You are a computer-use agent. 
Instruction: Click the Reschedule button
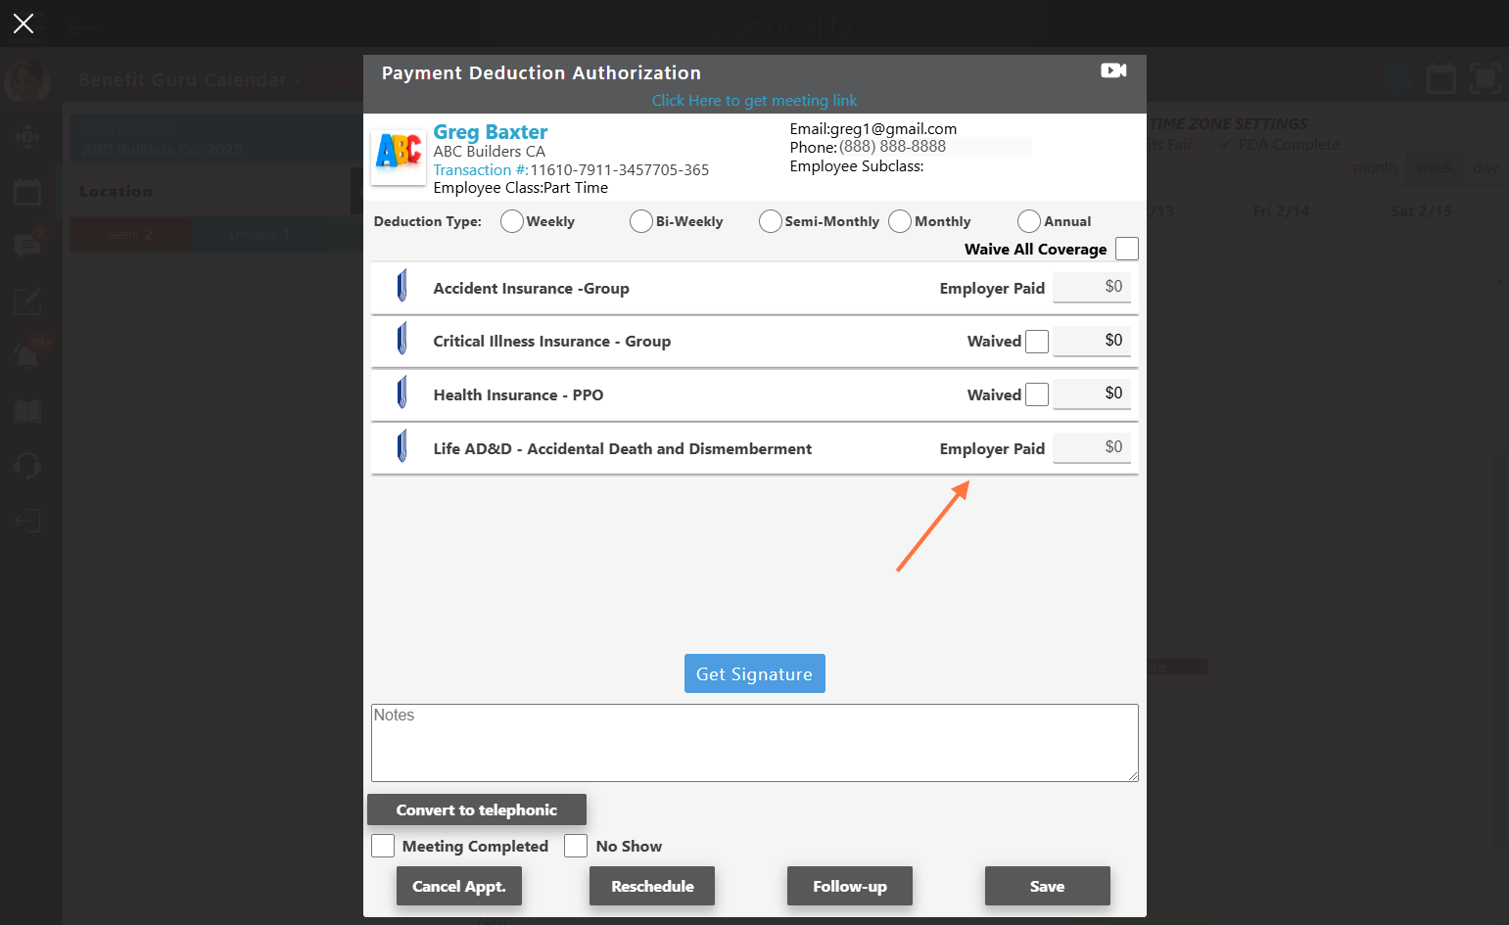[652, 886]
